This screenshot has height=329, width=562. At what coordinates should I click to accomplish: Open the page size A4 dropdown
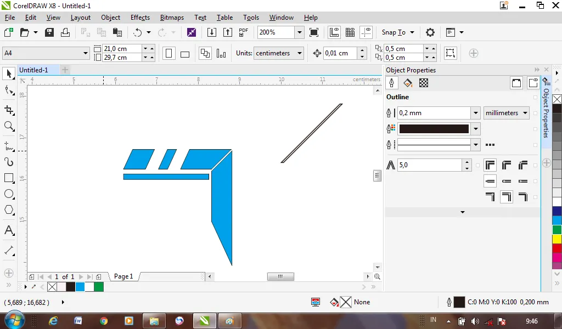coord(86,53)
